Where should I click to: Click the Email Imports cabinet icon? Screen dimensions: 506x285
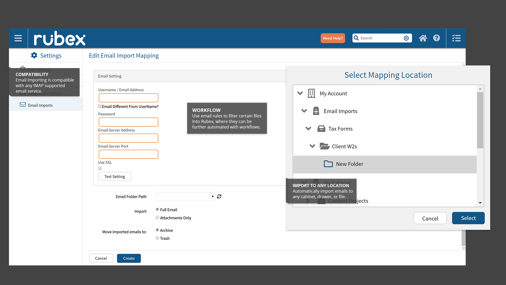coord(316,111)
